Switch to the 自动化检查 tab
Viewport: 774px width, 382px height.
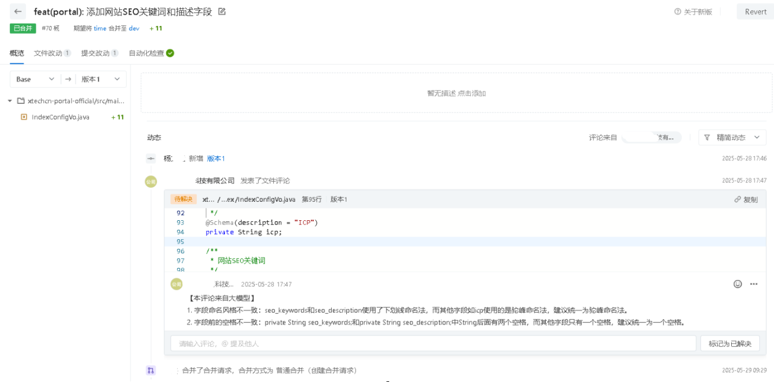coord(146,53)
